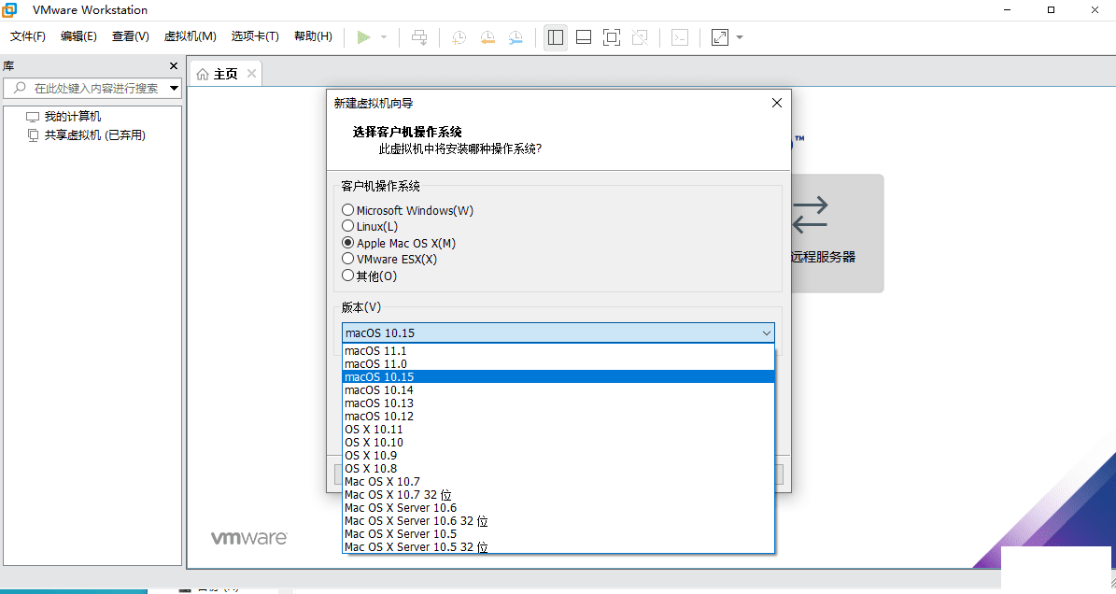Open the 编辑(E) menu

[x=78, y=36]
